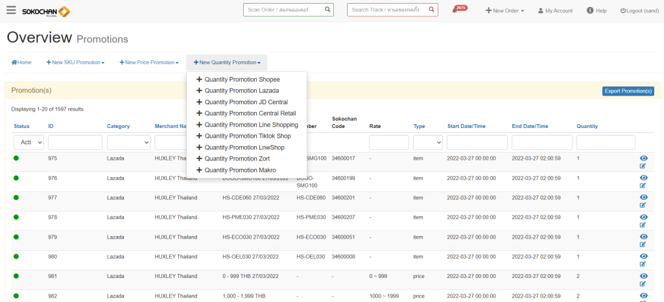The width and height of the screenshot is (664, 302).
Task: Click the edit icon for promotion 975
Action: [x=643, y=166]
